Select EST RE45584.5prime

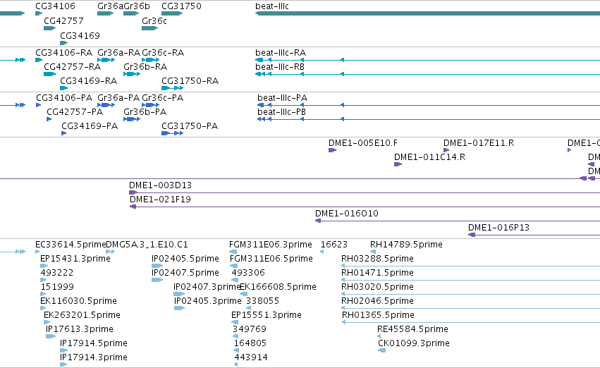pos(379,337)
